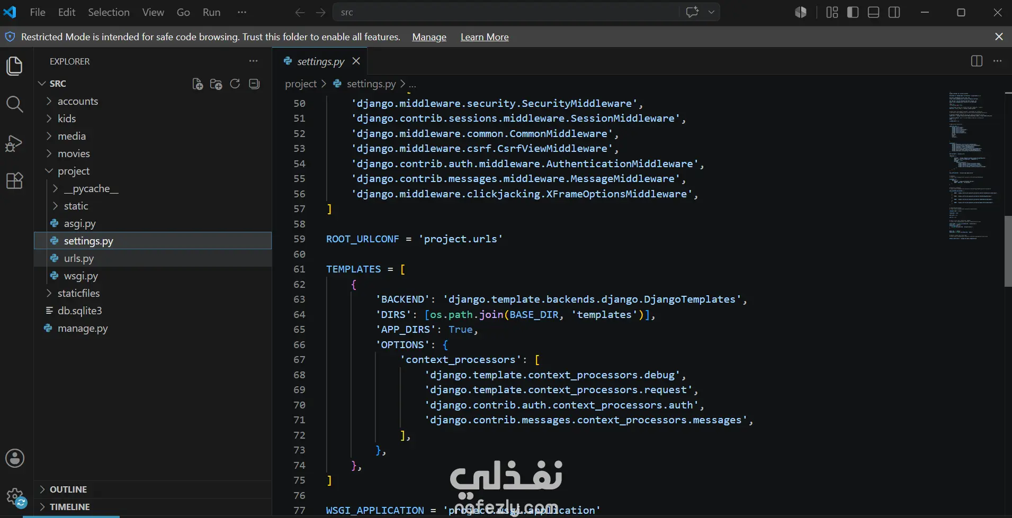The width and height of the screenshot is (1012, 518).
Task: Open the Manage gear icon
Action: [x=15, y=497]
